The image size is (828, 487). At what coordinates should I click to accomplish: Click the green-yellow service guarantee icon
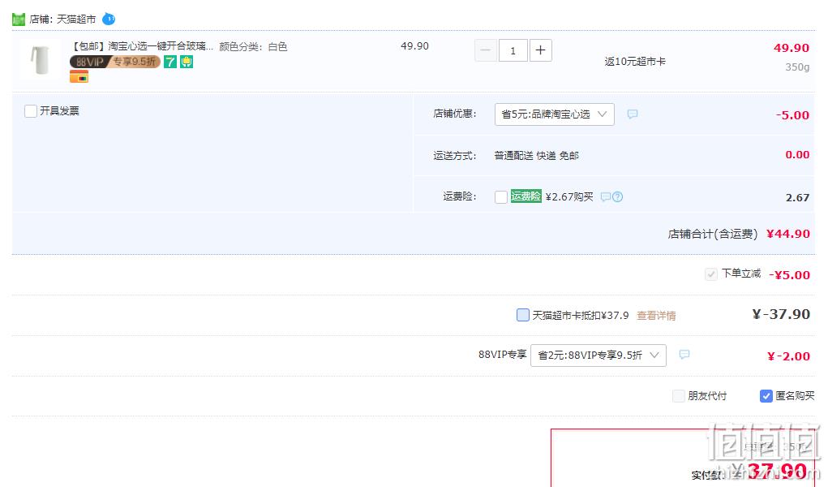coord(187,62)
